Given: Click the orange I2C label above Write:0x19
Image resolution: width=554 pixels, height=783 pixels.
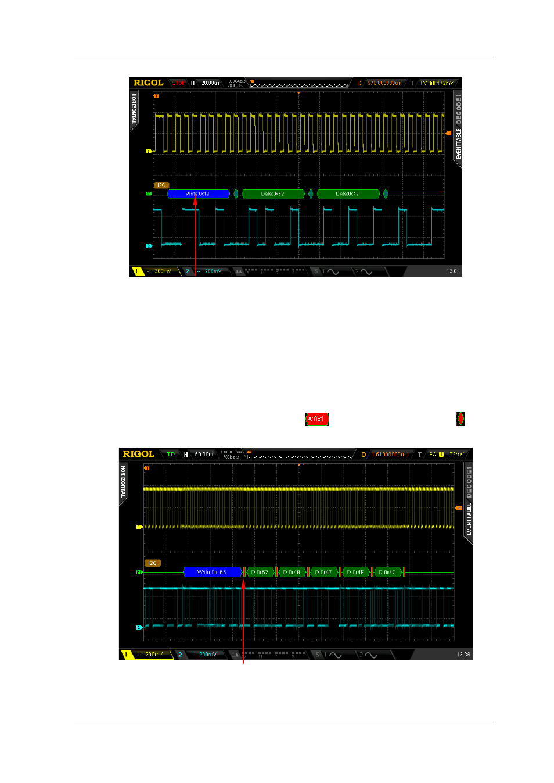Looking at the screenshot, I should coord(161,185).
